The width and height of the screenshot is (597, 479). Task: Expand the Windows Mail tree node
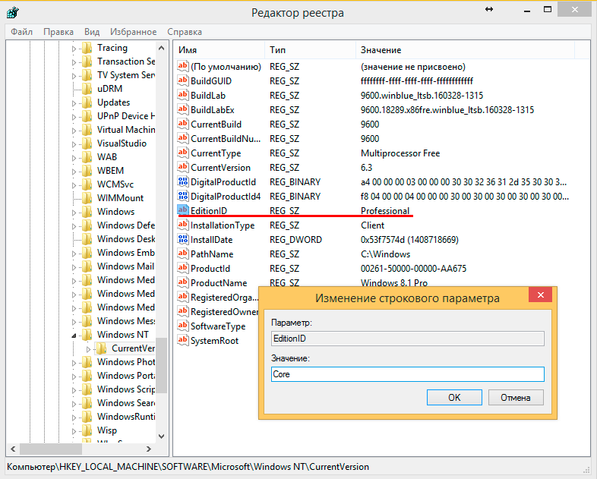tap(74, 267)
